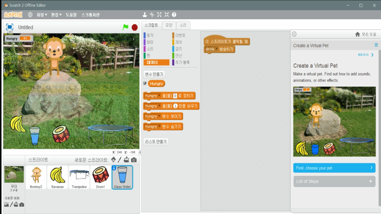The width and height of the screenshot is (381, 214).
Task: Expand the List of Steps section
Action: click(334, 181)
